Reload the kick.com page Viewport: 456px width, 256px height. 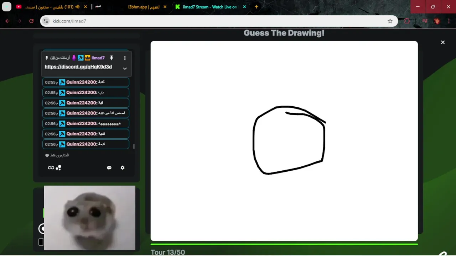31,21
